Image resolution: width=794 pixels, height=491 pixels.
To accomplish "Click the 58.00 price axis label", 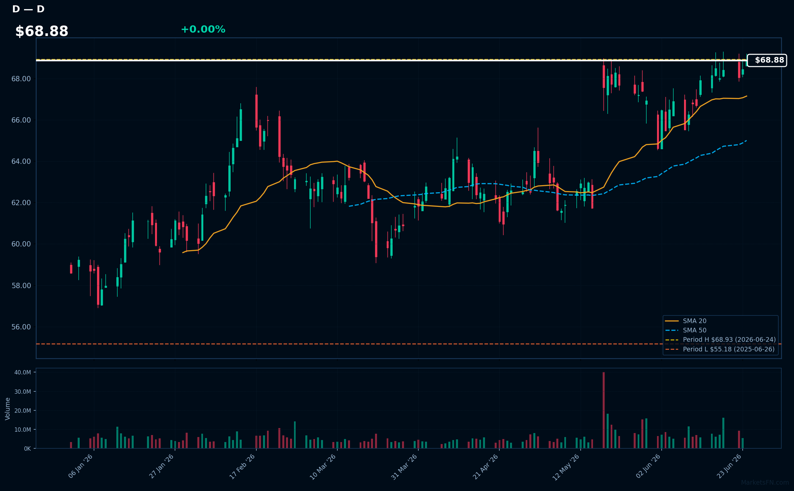I will 21,286.
